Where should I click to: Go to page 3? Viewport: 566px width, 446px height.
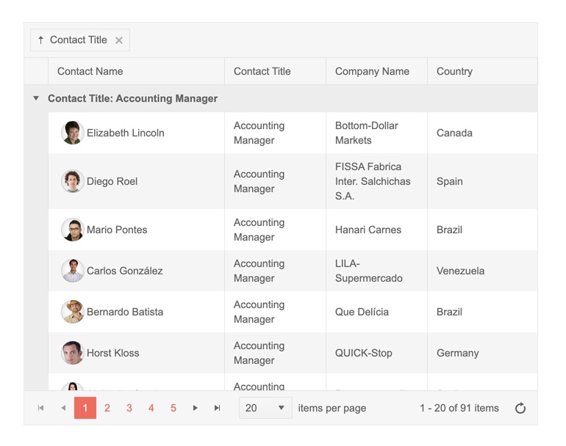[129, 409]
